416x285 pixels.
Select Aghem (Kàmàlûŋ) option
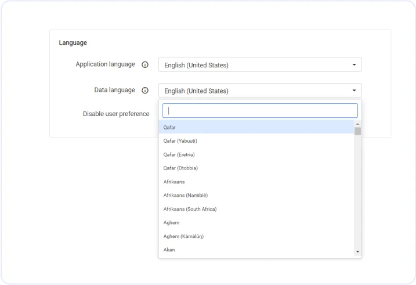(x=256, y=236)
